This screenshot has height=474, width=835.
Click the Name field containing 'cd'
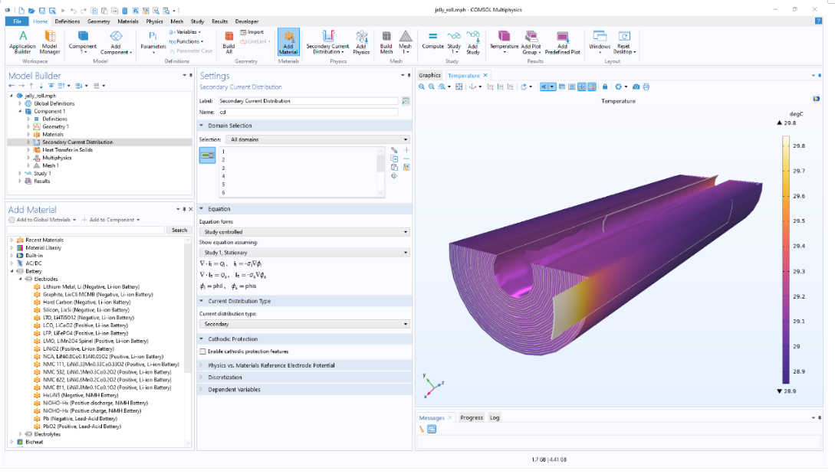[x=308, y=113]
